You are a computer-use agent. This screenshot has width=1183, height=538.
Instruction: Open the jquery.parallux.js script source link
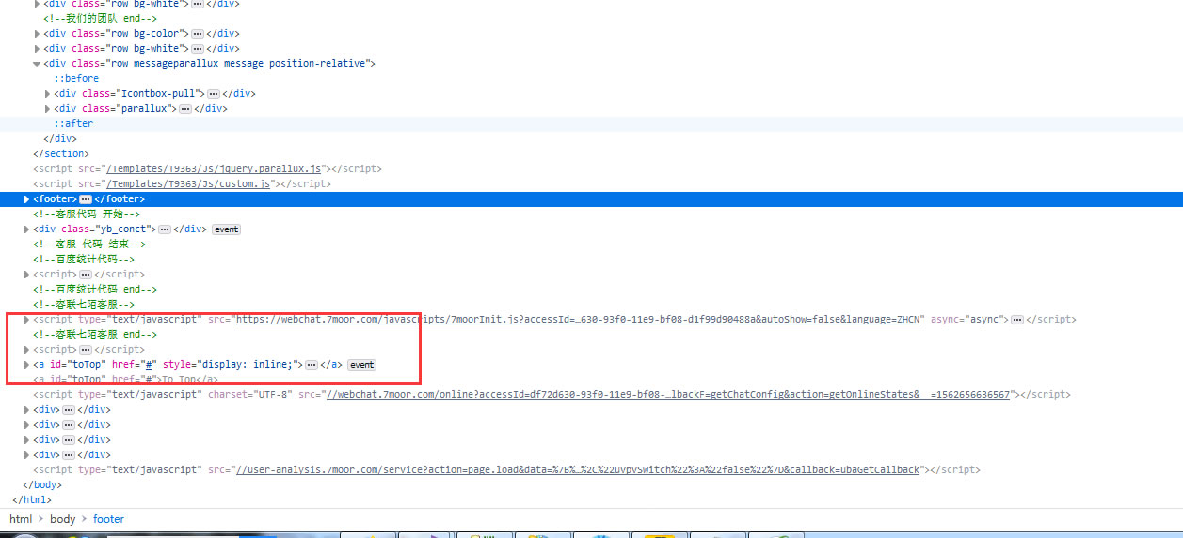click(215, 169)
